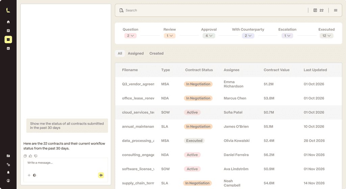The height and width of the screenshot is (189, 346).
Task: Open the annual_maintenan file
Action: [x=138, y=127]
